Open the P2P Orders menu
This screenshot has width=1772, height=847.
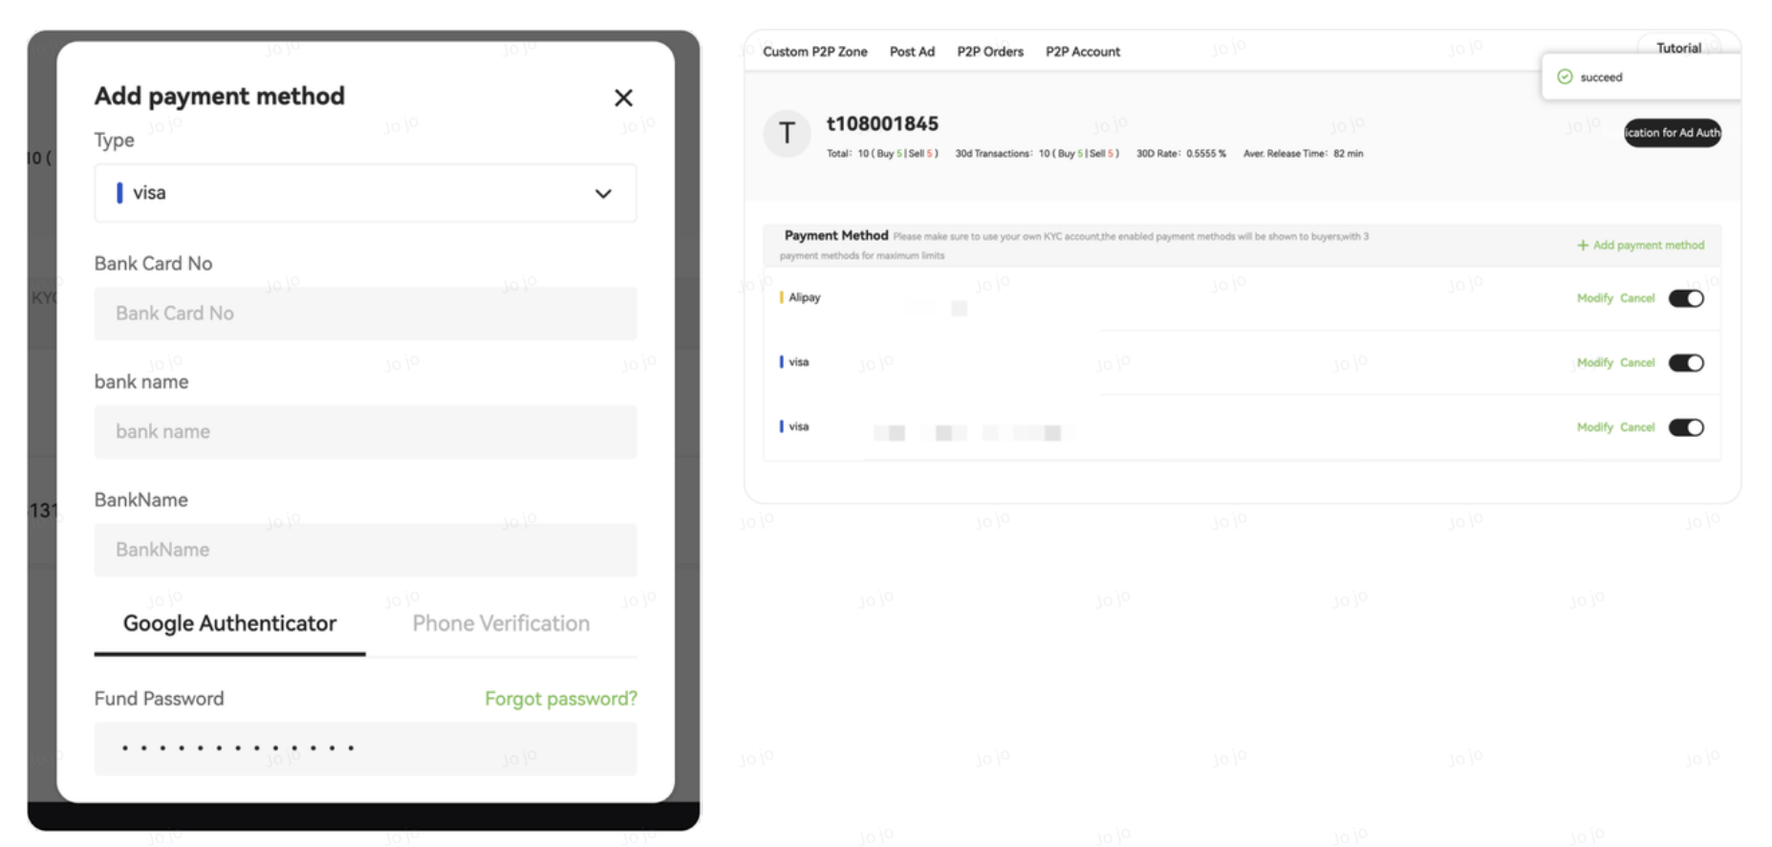click(x=989, y=52)
